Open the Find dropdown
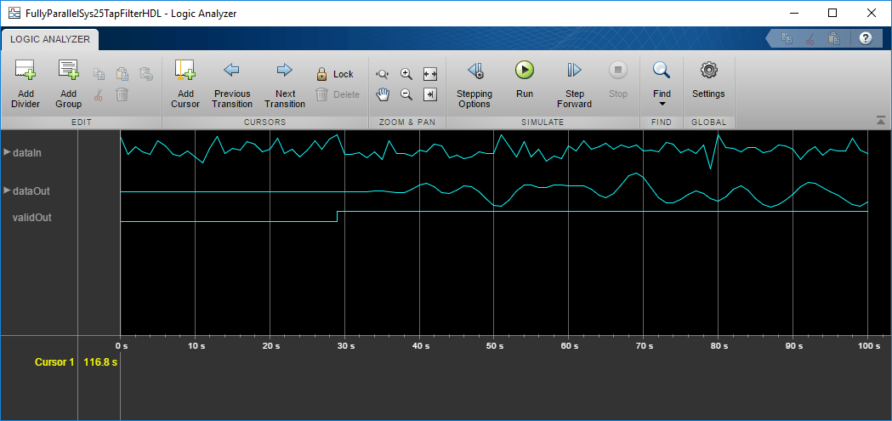 coord(662,84)
